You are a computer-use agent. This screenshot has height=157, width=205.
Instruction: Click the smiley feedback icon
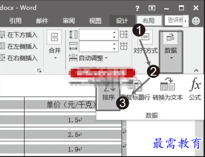click(196, 21)
